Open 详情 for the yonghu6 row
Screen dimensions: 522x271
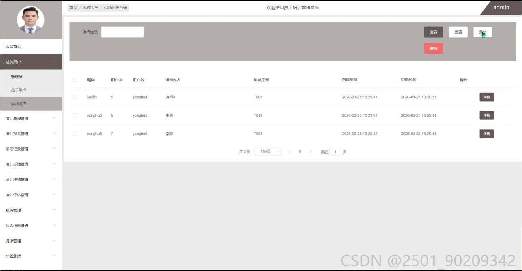point(486,134)
